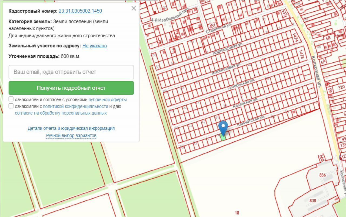Close the cadastral info popup
Viewport: 346px width, 217px height.
(x=134, y=8)
